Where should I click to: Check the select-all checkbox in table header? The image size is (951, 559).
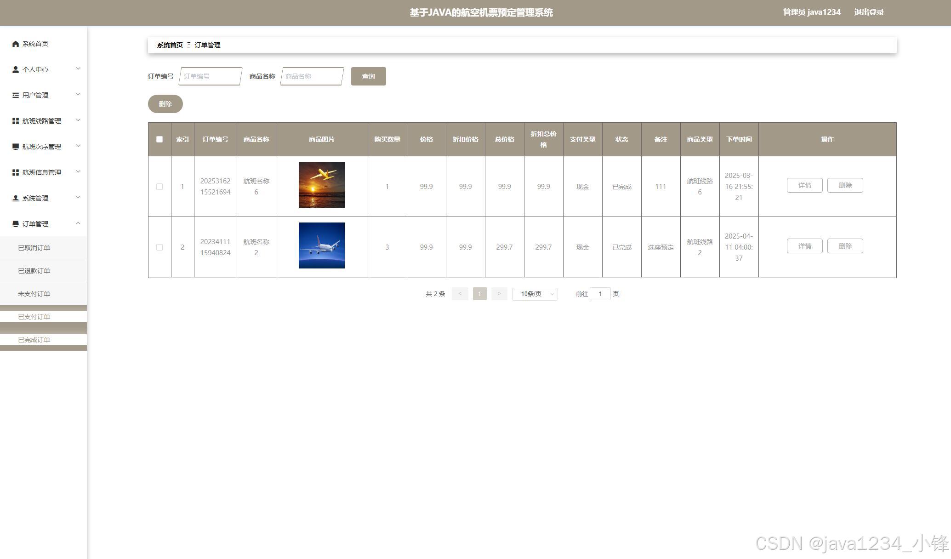pyautogui.click(x=159, y=139)
